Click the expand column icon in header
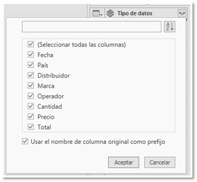Image resolution: width=197 pixels, height=182 pixels. pyautogui.click(x=182, y=13)
